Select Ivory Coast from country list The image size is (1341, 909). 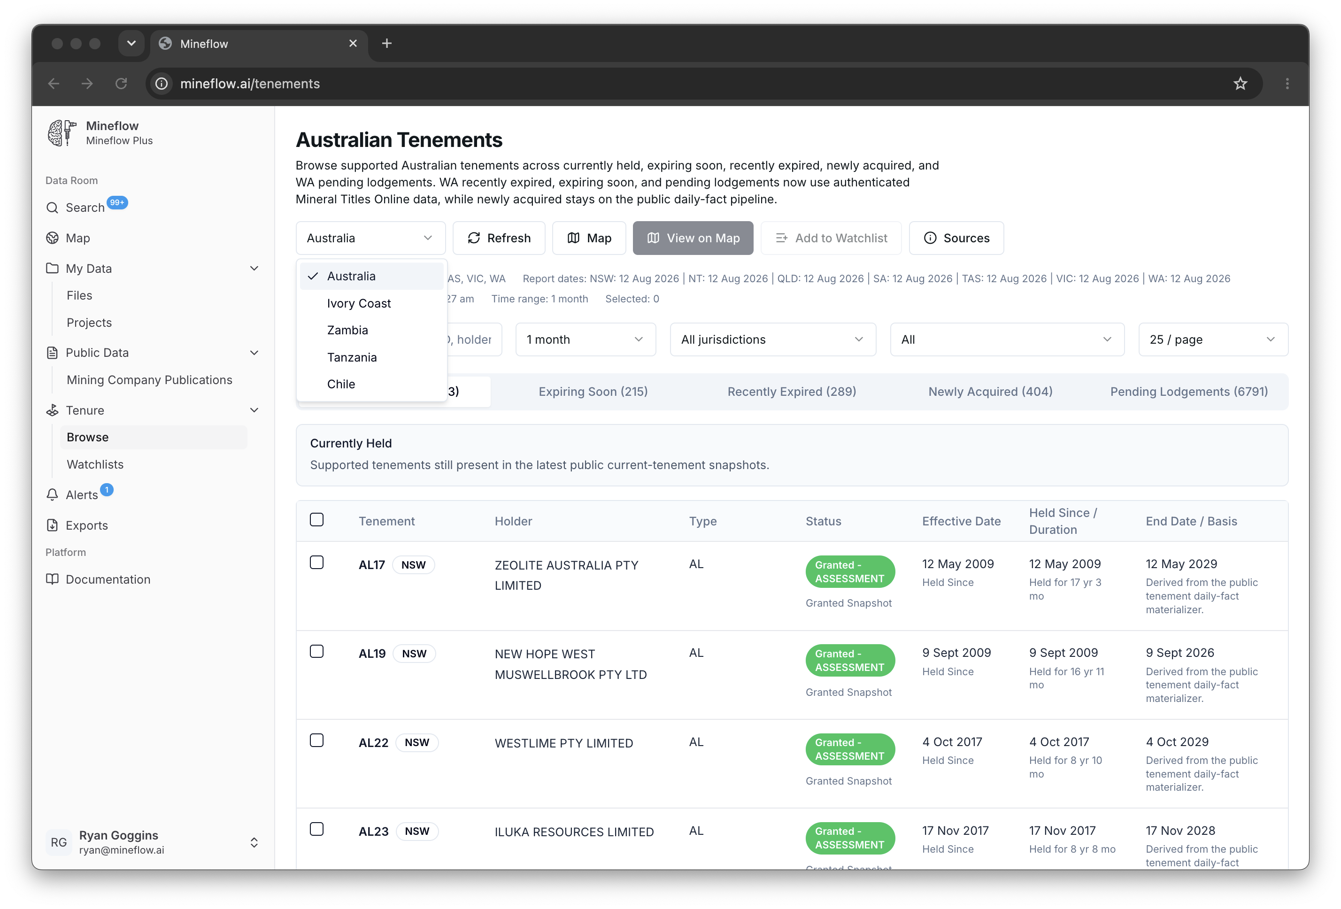[371, 304]
